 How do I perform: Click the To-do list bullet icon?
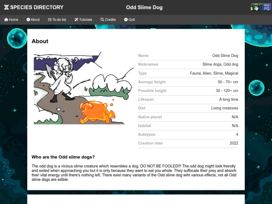click(x=50, y=20)
